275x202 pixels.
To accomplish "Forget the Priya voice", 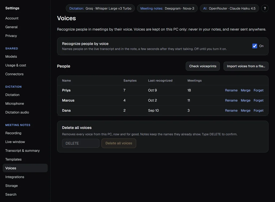I will 258,90.
